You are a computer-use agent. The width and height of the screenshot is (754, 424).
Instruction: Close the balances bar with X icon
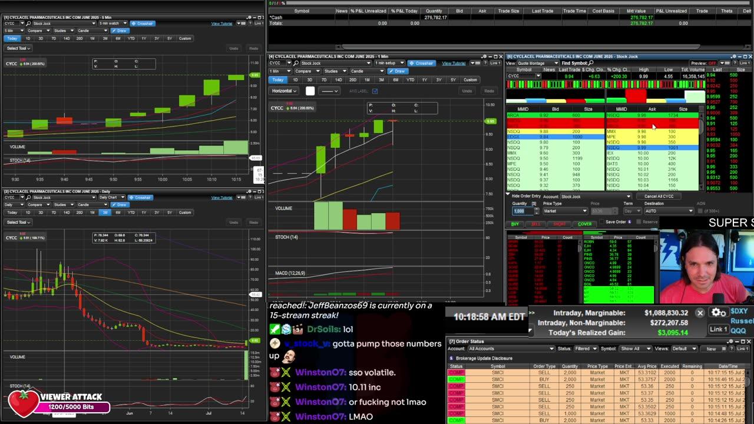pyautogui.click(x=700, y=313)
